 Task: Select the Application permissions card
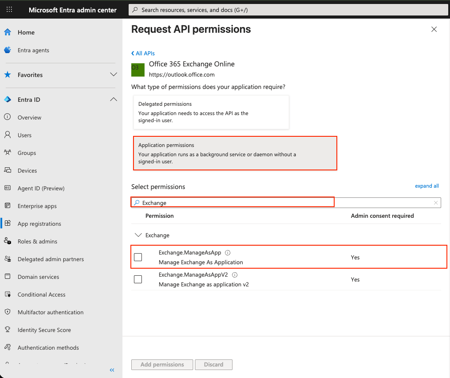[235, 153]
